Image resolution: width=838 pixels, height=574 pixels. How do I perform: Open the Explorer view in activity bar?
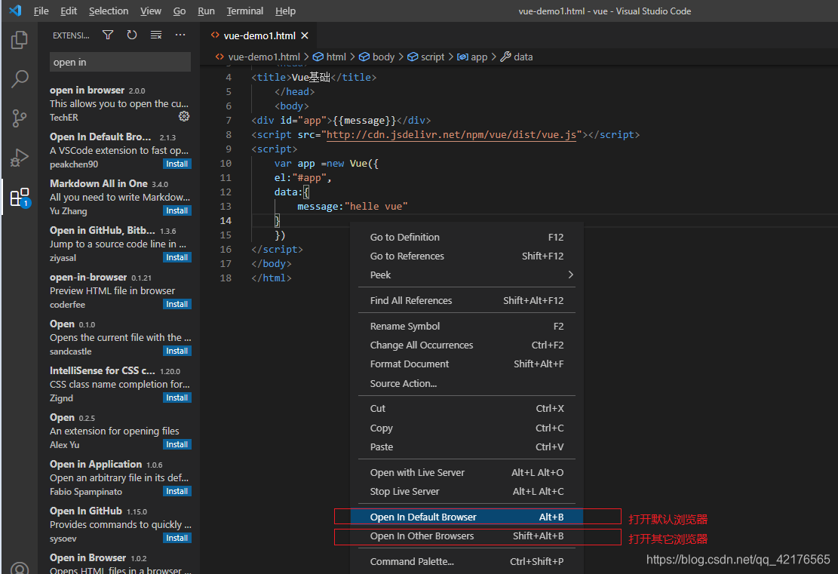click(x=20, y=40)
